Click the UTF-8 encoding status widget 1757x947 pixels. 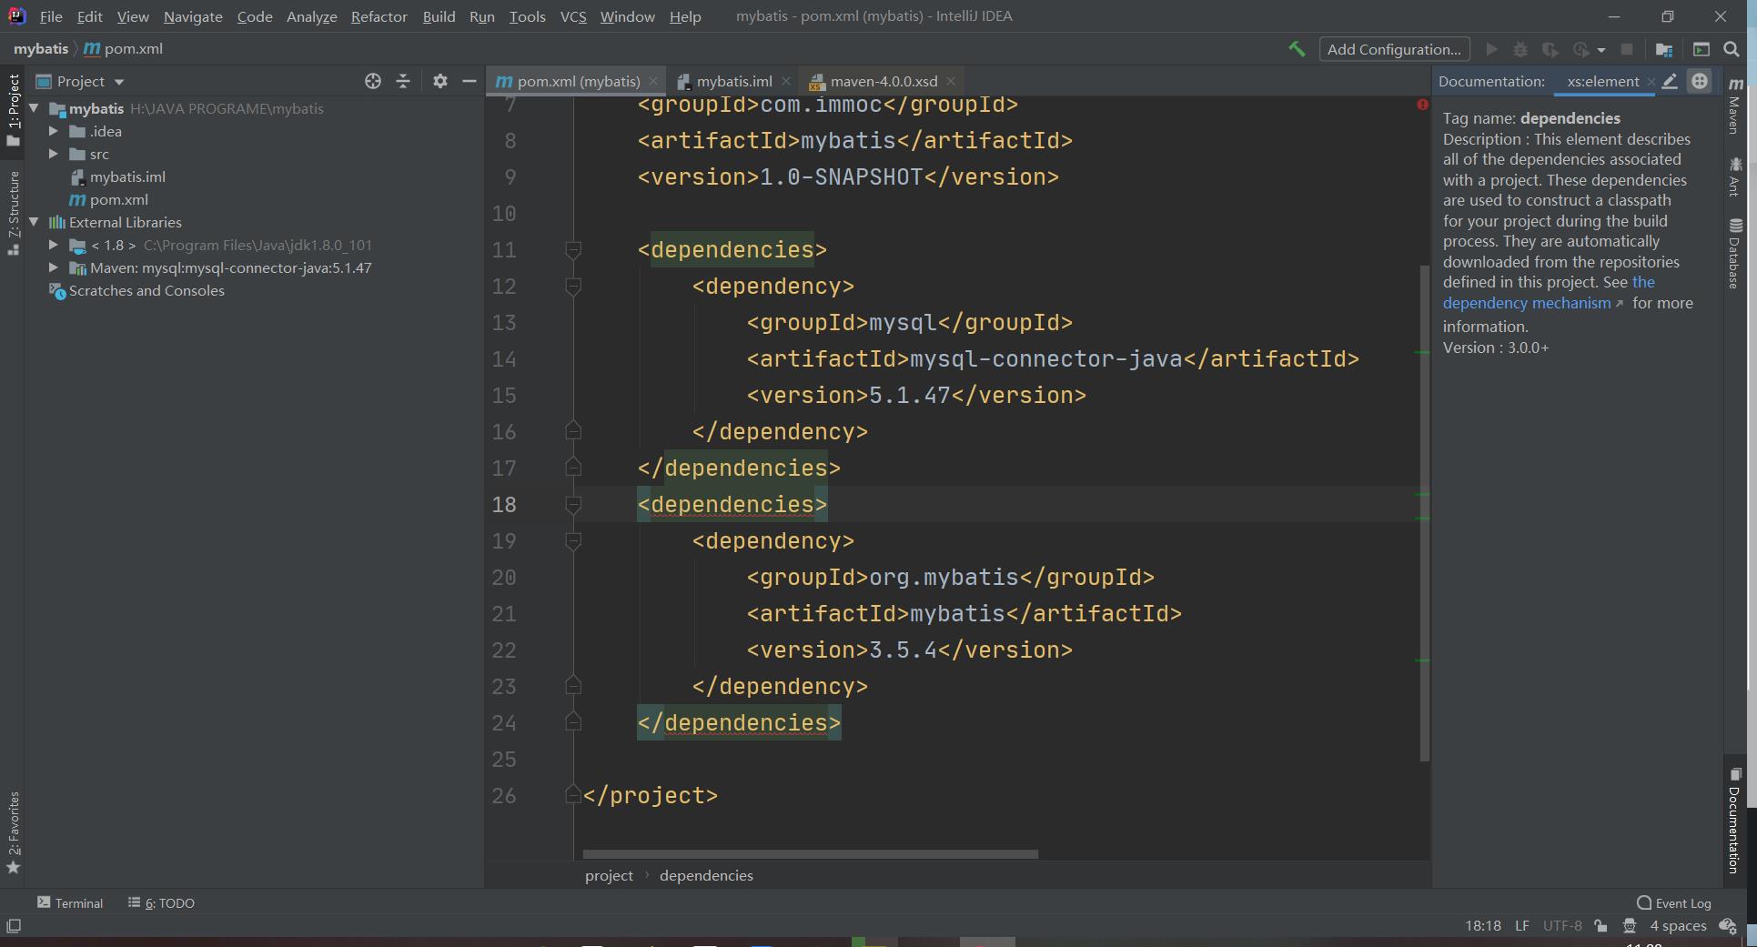pyautogui.click(x=1562, y=926)
